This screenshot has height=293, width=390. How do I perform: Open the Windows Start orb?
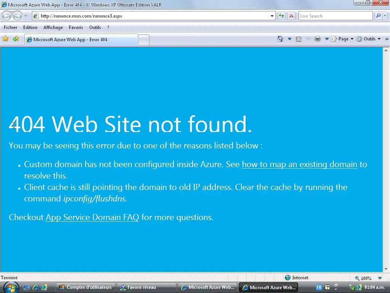click(11, 287)
